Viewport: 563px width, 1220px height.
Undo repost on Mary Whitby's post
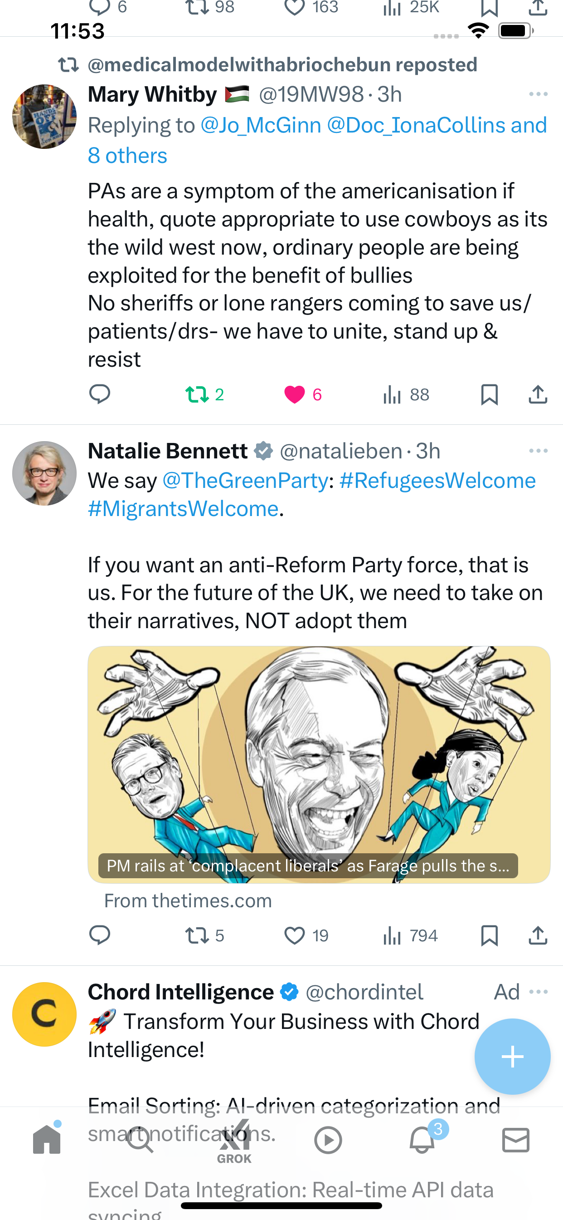204,394
